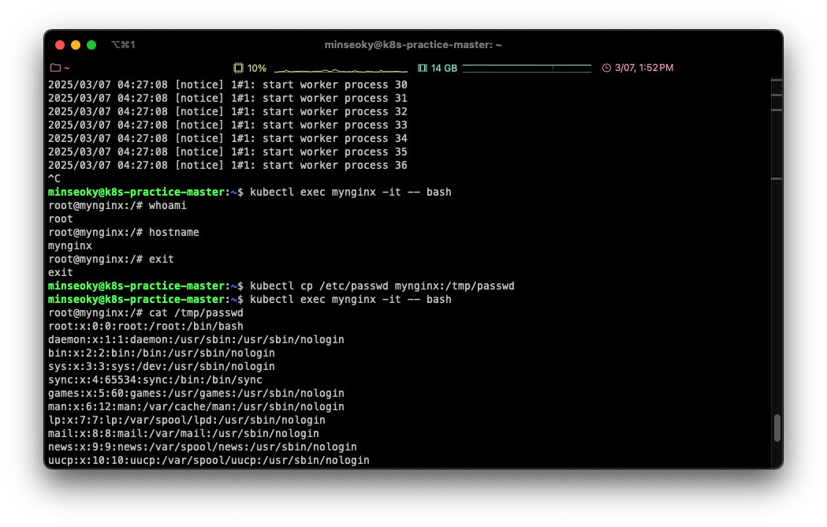Viewport: 827px width, 527px height.
Task: Click the 14 GB memory label
Action: click(444, 68)
